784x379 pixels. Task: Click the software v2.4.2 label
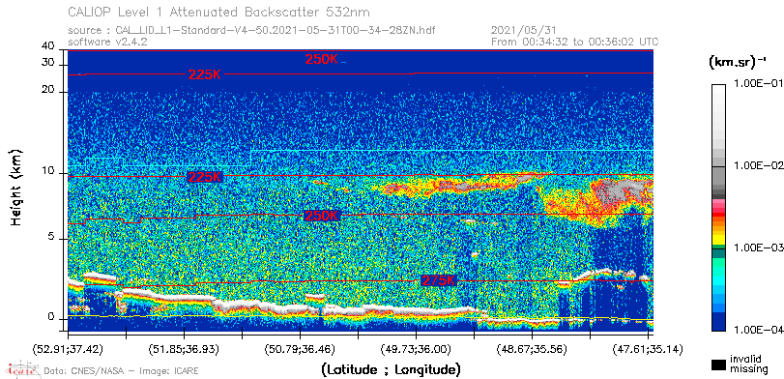coord(107,42)
